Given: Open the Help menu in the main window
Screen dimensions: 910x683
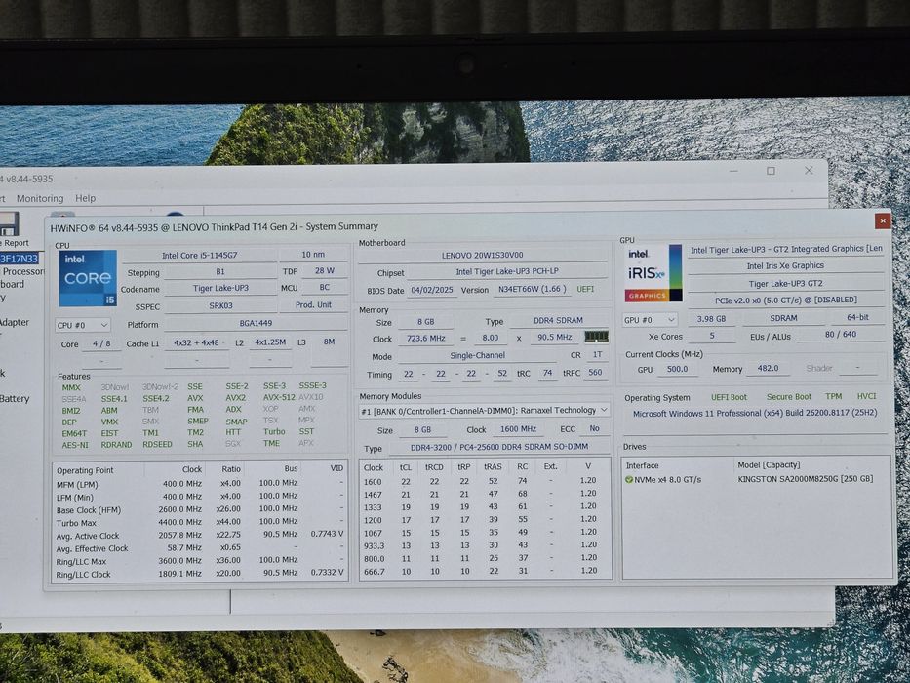Looking at the screenshot, I should pyautogui.click(x=85, y=198).
